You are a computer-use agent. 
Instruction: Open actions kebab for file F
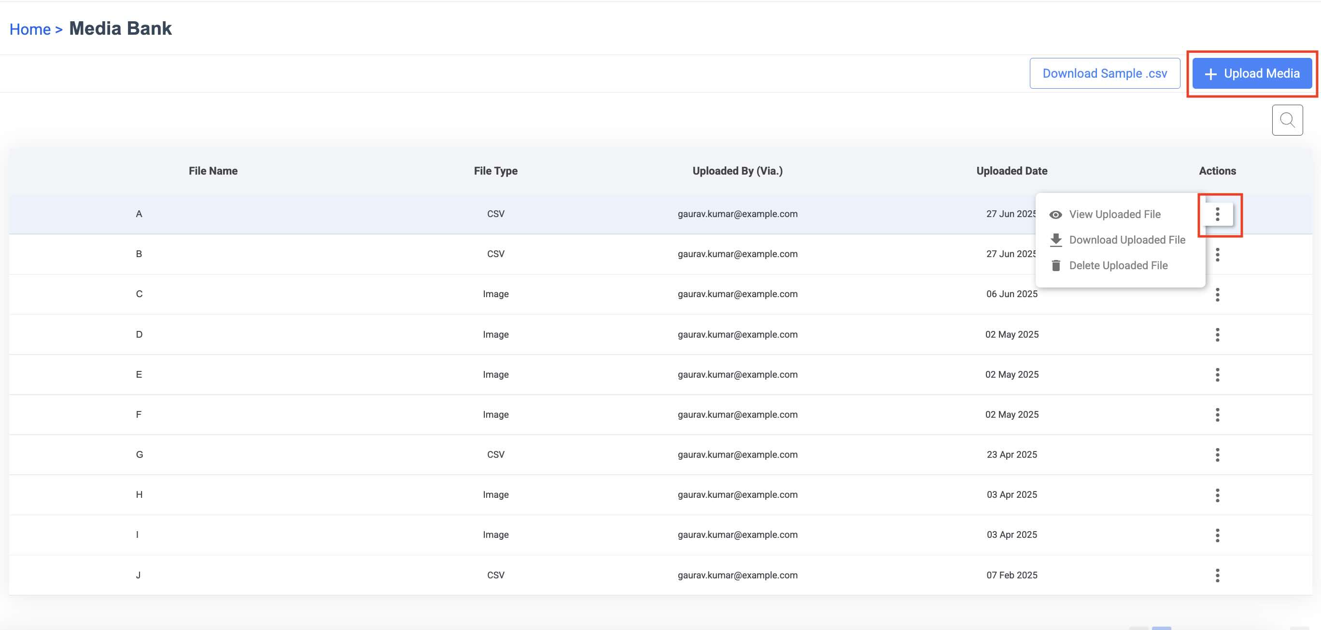point(1217,415)
